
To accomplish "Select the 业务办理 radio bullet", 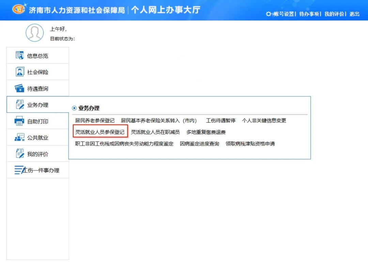I will pos(74,108).
